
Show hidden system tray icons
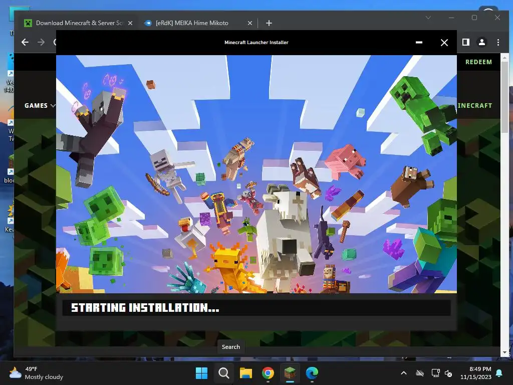404,373
